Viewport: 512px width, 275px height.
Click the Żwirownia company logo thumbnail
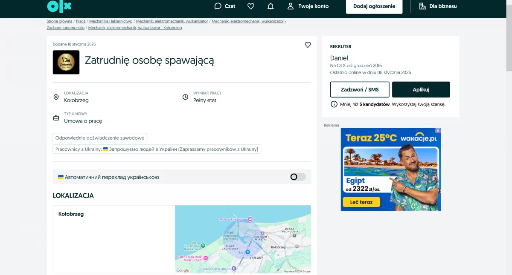click(66, 62)
